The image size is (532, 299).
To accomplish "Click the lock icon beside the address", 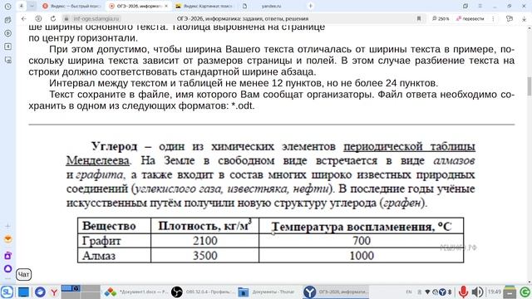I will [x=66, y=18].
